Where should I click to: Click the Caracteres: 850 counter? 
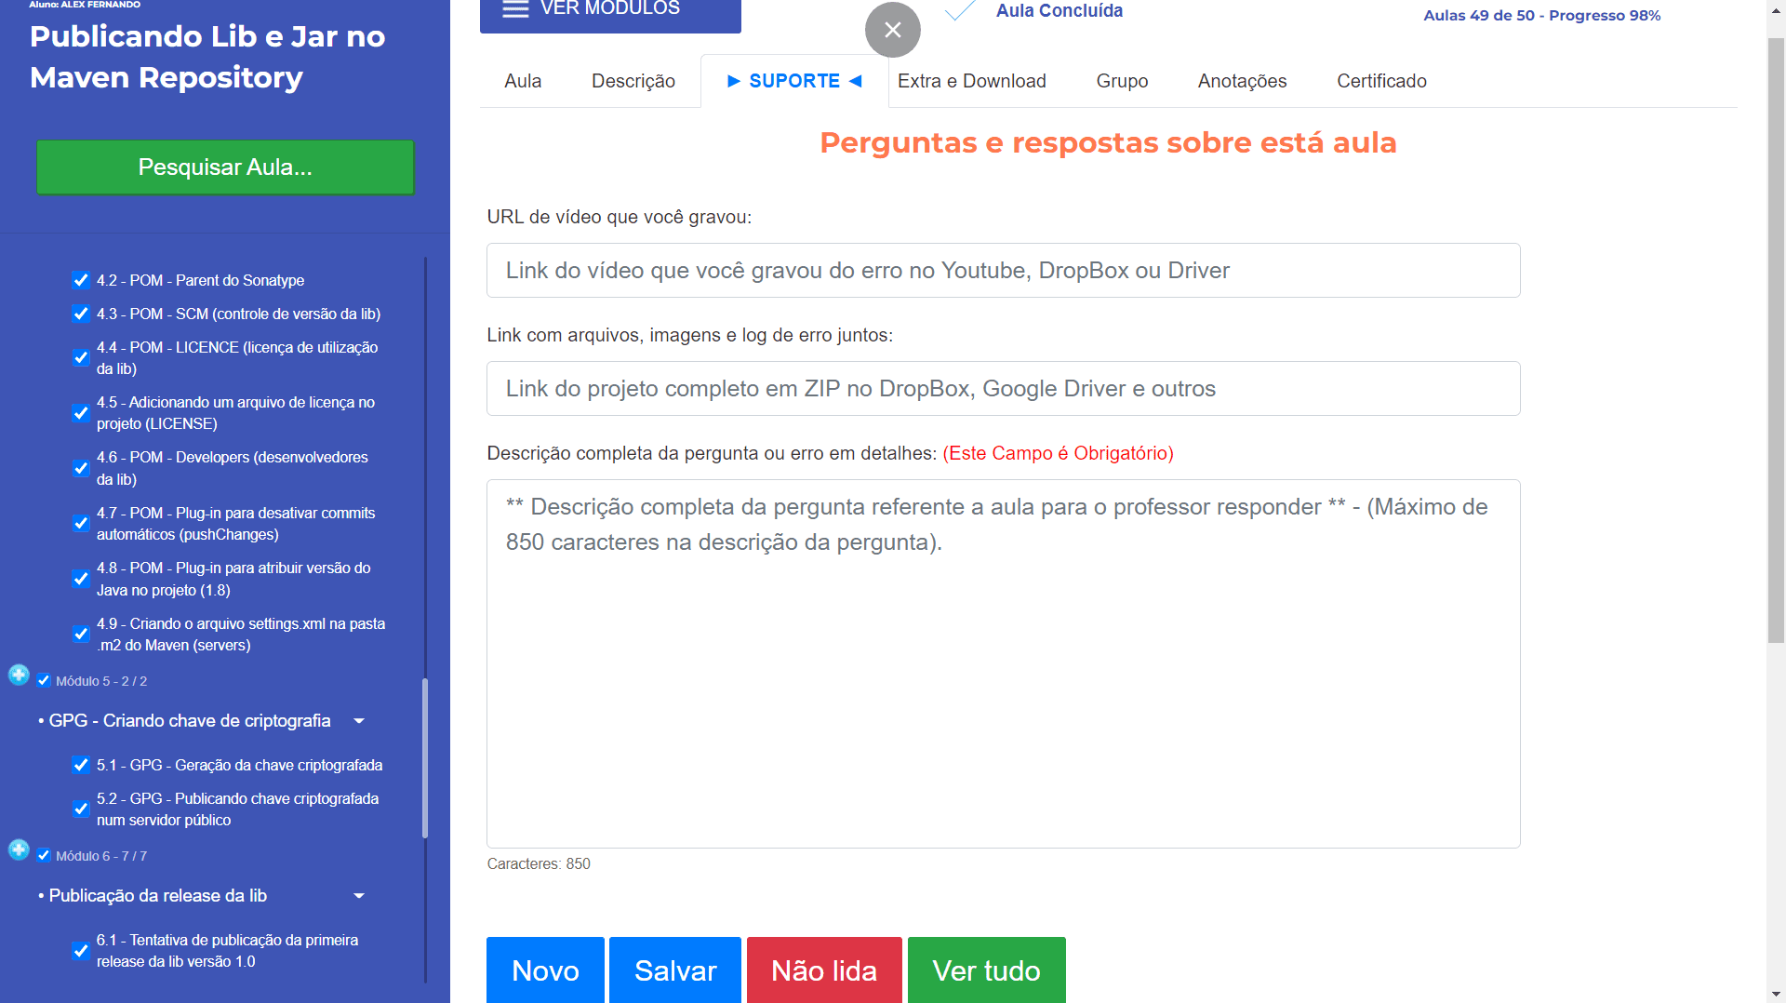pos(539,863)
